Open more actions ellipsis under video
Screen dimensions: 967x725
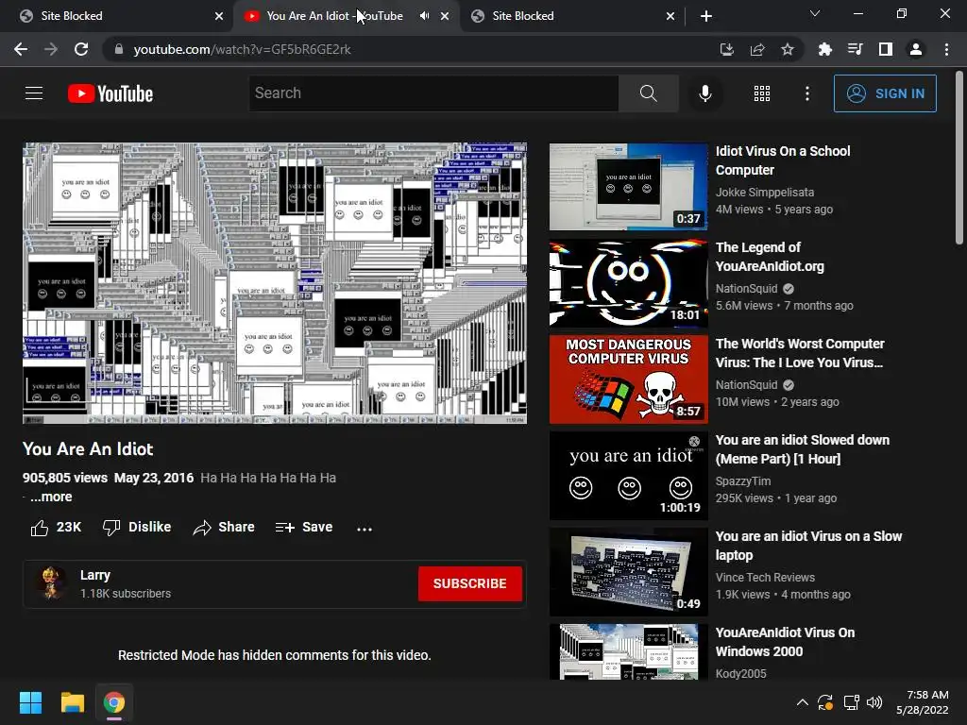365,529
